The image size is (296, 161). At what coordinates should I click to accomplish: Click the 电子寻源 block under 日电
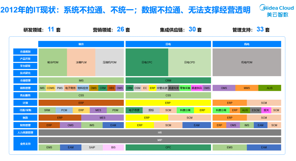pyautogui.click(x=134, y=110)
